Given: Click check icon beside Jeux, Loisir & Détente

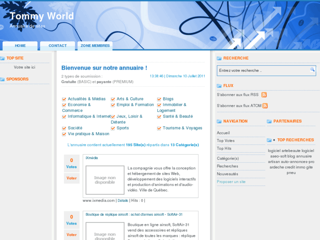Looking at the screenshot, I should (113, 117).
